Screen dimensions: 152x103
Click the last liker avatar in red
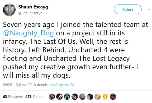[113, 97]
